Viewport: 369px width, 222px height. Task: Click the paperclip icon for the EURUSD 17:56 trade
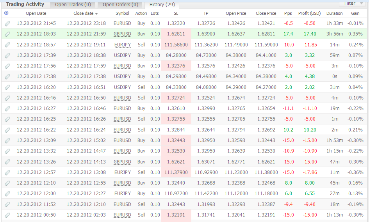[x=7, y=66]
